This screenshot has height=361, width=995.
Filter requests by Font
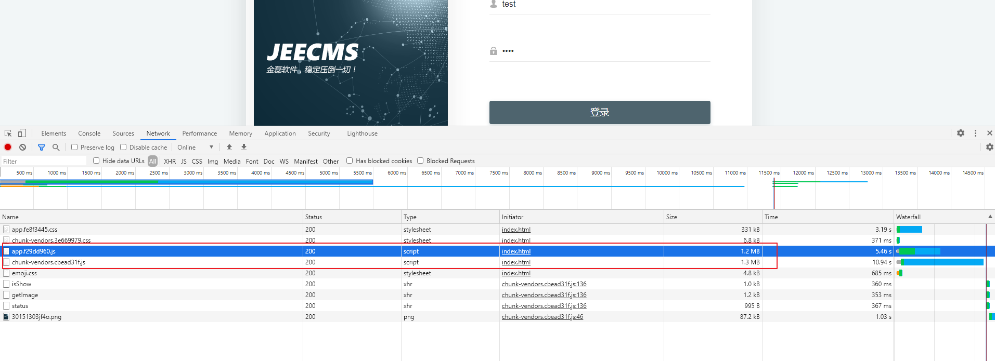[x=252, y=162]
